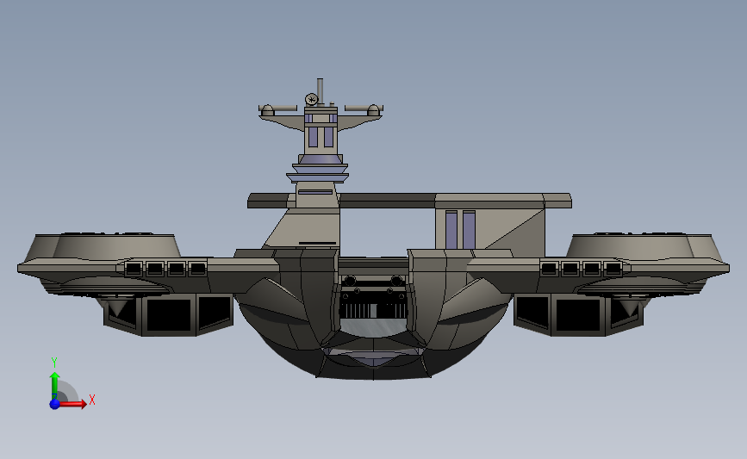The height and width of the screenshot is (459, 747).
Task: Click the blue Z axis sphere of the triad
Action: pos(55,404)
